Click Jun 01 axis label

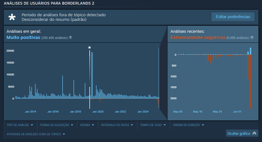click(x=237, y=112)
